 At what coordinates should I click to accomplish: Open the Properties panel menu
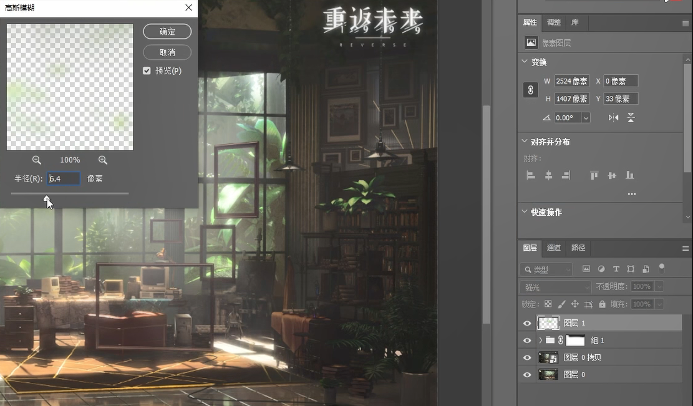click(685, 23)
